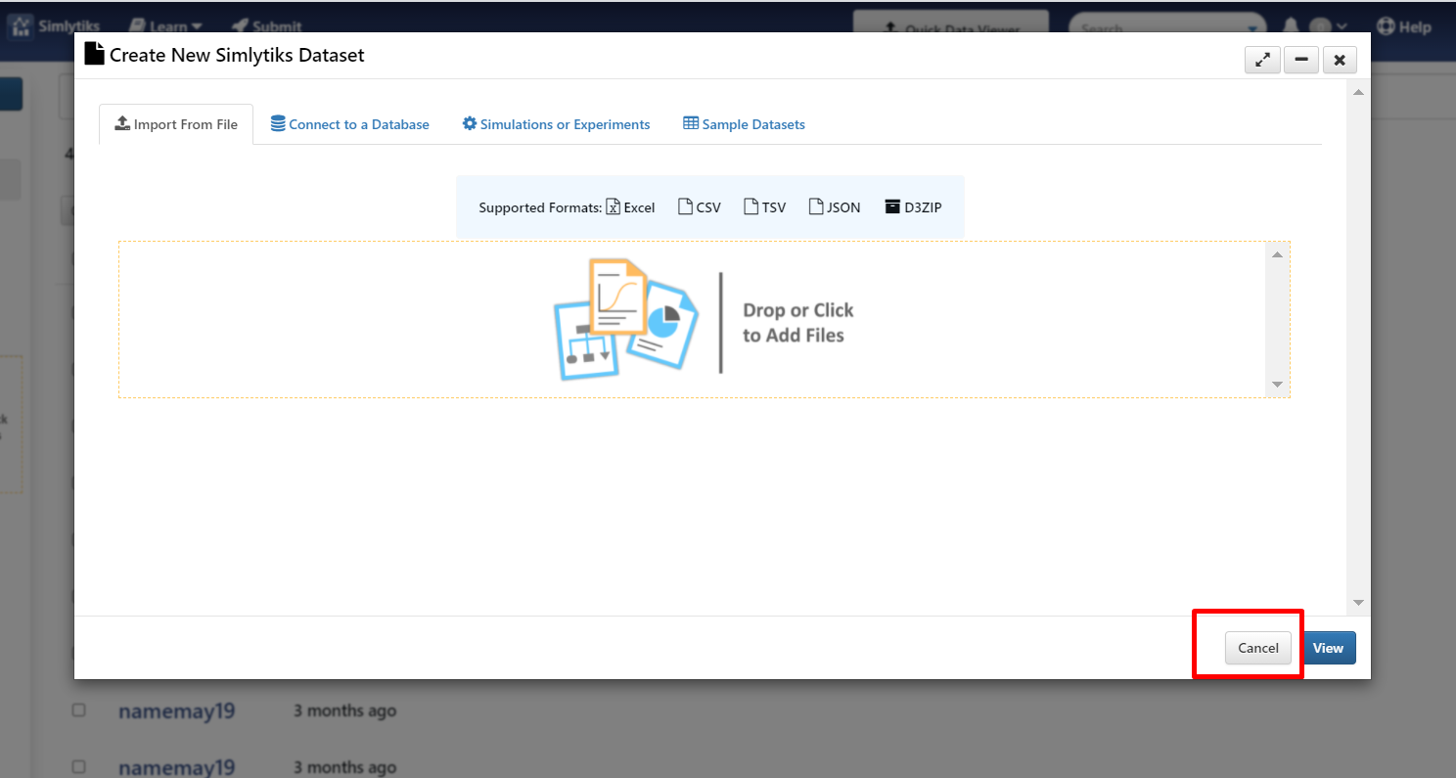Open the Learn dropdown in background navbar
Viewport: 1456px width, 778px height.
point(165,26)
